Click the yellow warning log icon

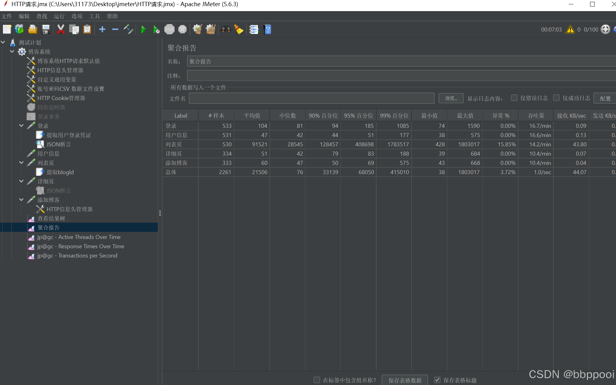point(570,30)
